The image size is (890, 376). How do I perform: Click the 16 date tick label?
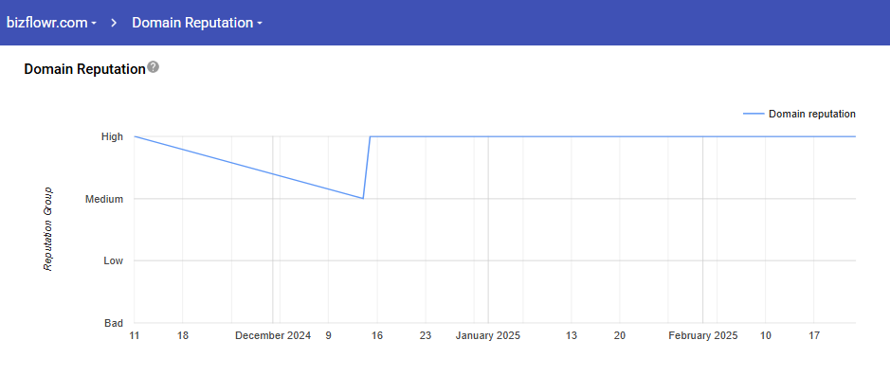point(377,335)
